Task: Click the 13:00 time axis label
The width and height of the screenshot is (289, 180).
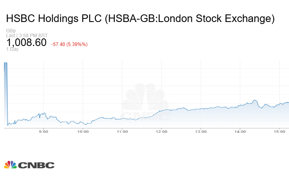Action: click(x=201, y=131)
